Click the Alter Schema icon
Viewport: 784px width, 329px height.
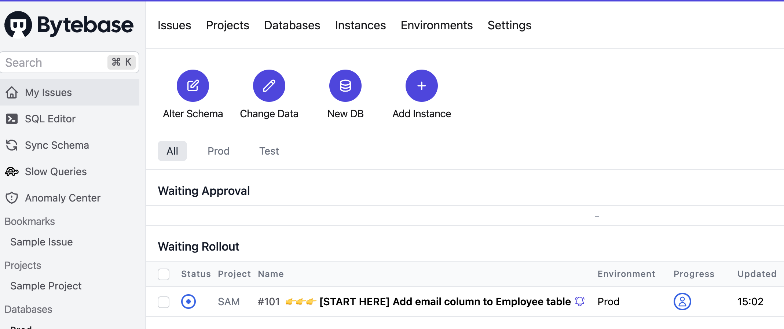click(x=193, y=86)
